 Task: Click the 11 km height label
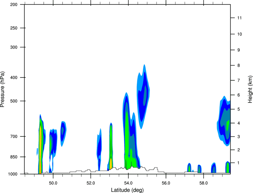pos(239,18)
